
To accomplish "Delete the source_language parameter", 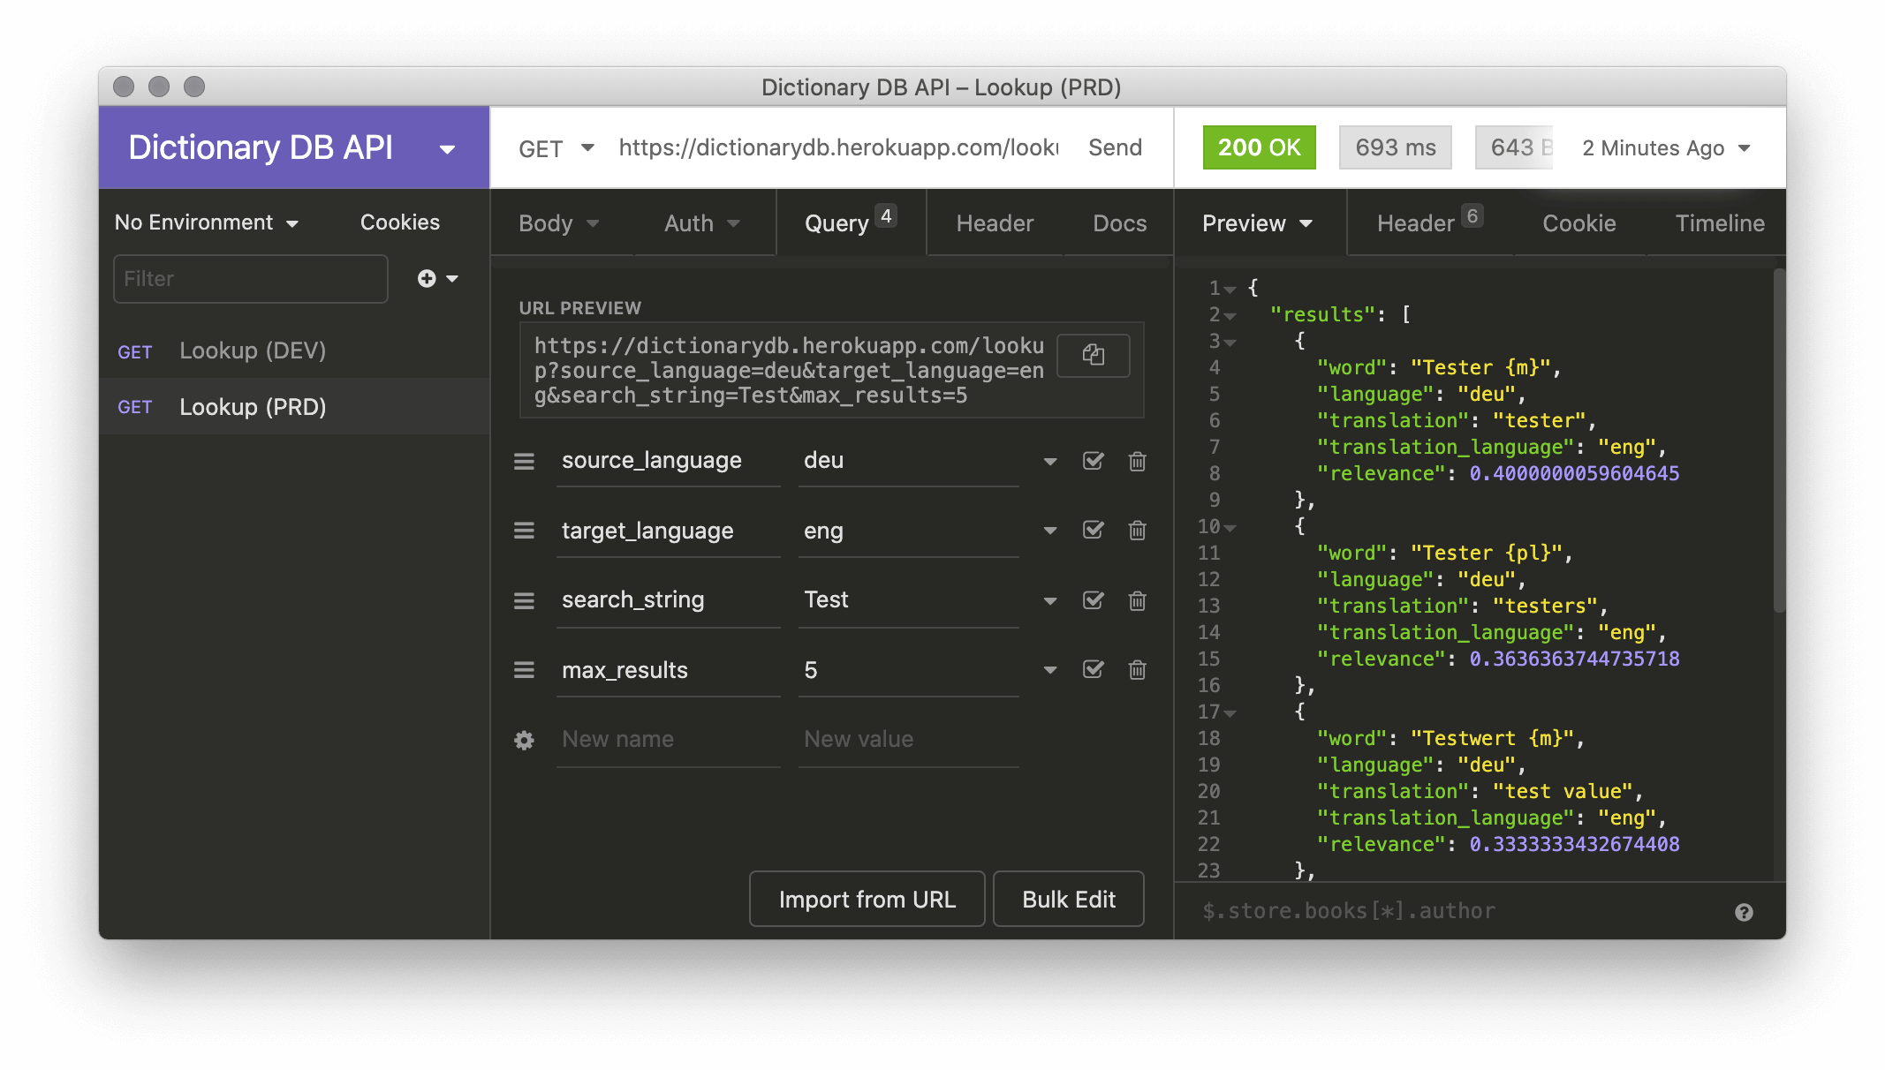I will point(1137,461).
